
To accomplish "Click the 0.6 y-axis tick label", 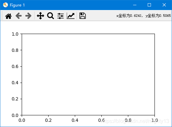I will [15, 66].
